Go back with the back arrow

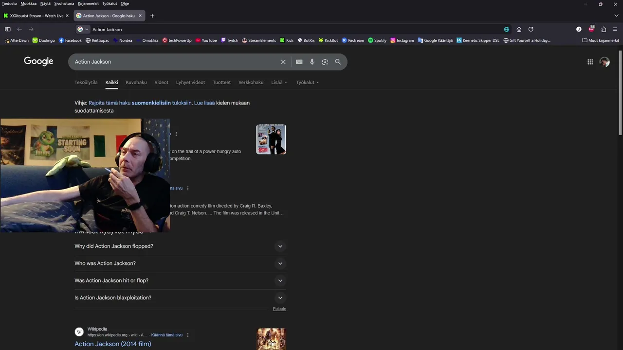pyautogui.click(x=19, y=29)
